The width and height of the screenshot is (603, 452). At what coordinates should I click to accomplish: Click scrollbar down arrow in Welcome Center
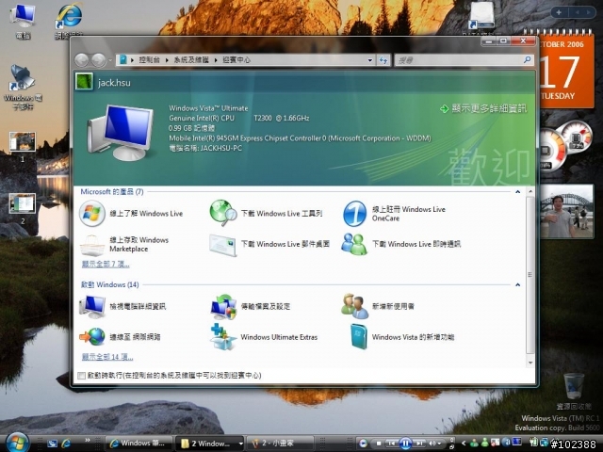(530, 363)
